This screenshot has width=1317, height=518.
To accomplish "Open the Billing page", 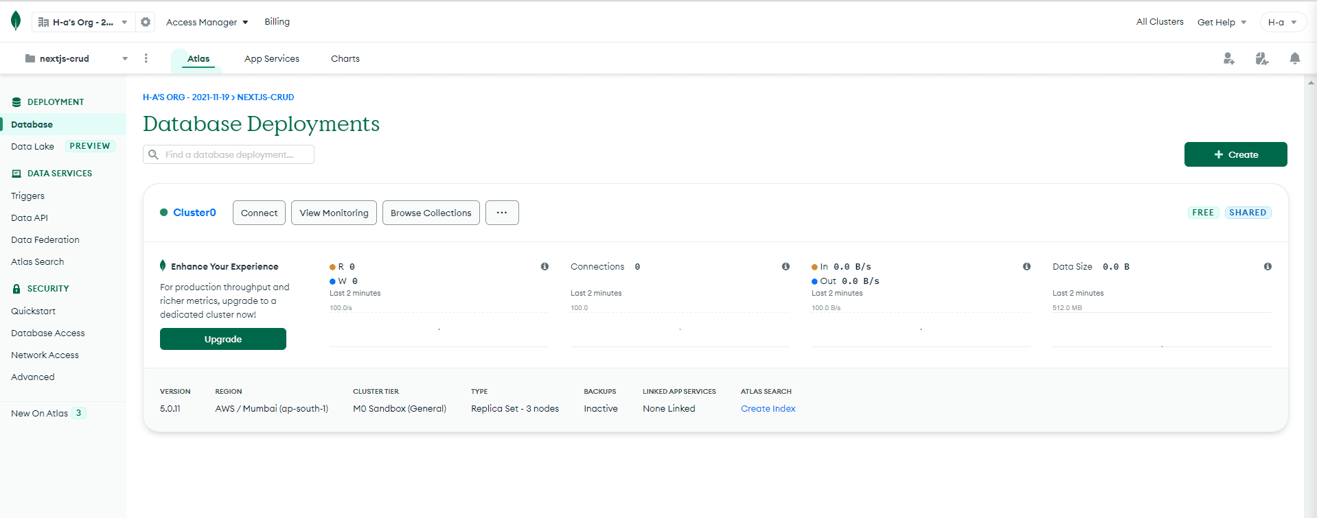I will tap(277, 21).
